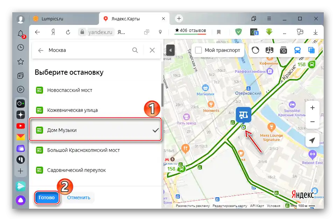Screen dimensions: 336x221
Task: Open the location pin in address bar
Action: (x=160, y=32)
